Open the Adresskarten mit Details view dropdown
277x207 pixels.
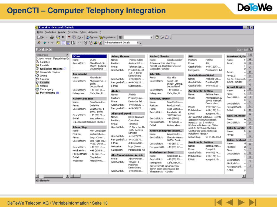pyautogui.click(x=138, y=43)
